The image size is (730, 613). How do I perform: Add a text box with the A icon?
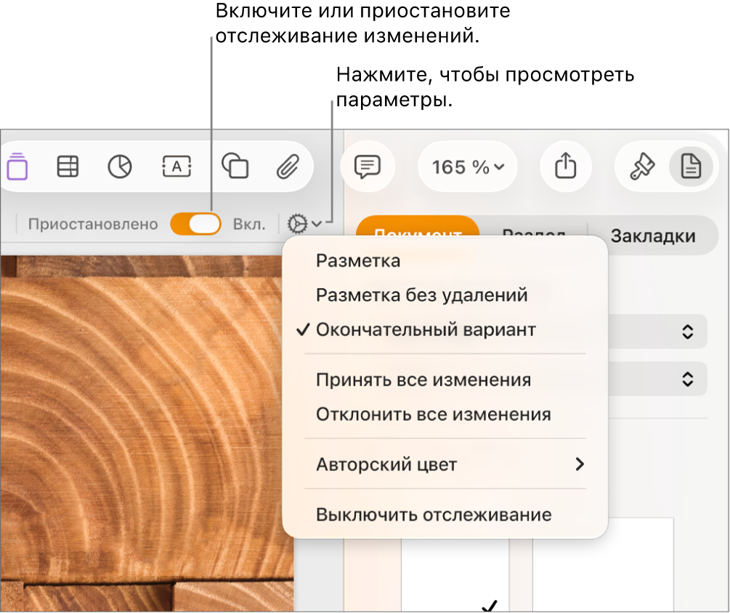click(x=177, y=167)
